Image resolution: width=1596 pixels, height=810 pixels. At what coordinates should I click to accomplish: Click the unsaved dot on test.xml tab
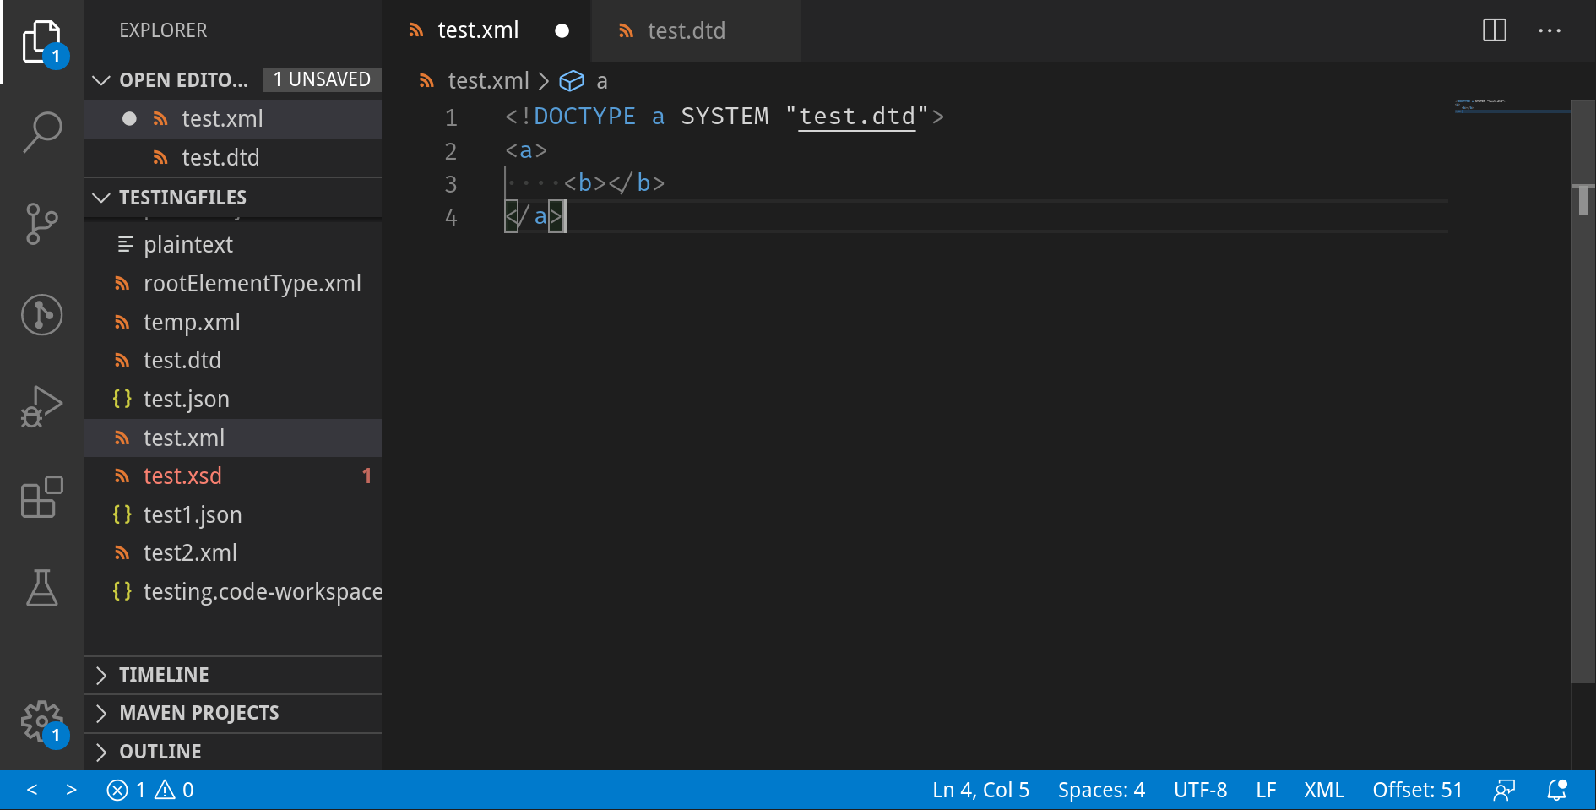click(x=562, y=31)
